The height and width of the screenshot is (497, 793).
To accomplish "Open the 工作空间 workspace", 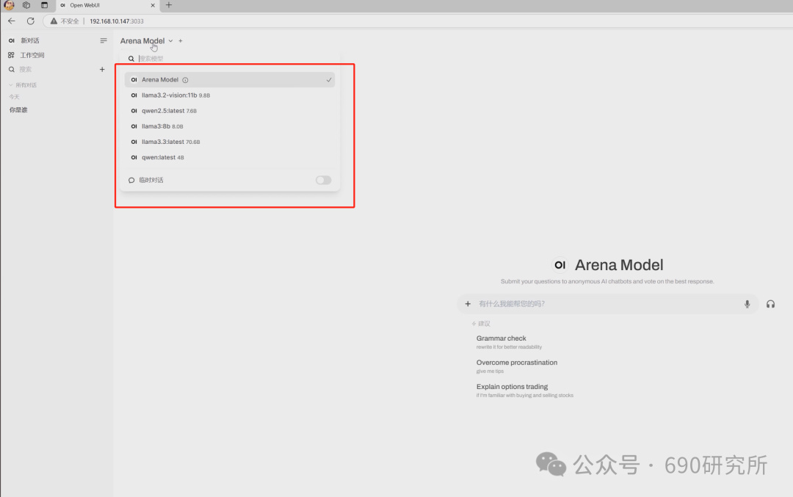I will pos(32,55).
